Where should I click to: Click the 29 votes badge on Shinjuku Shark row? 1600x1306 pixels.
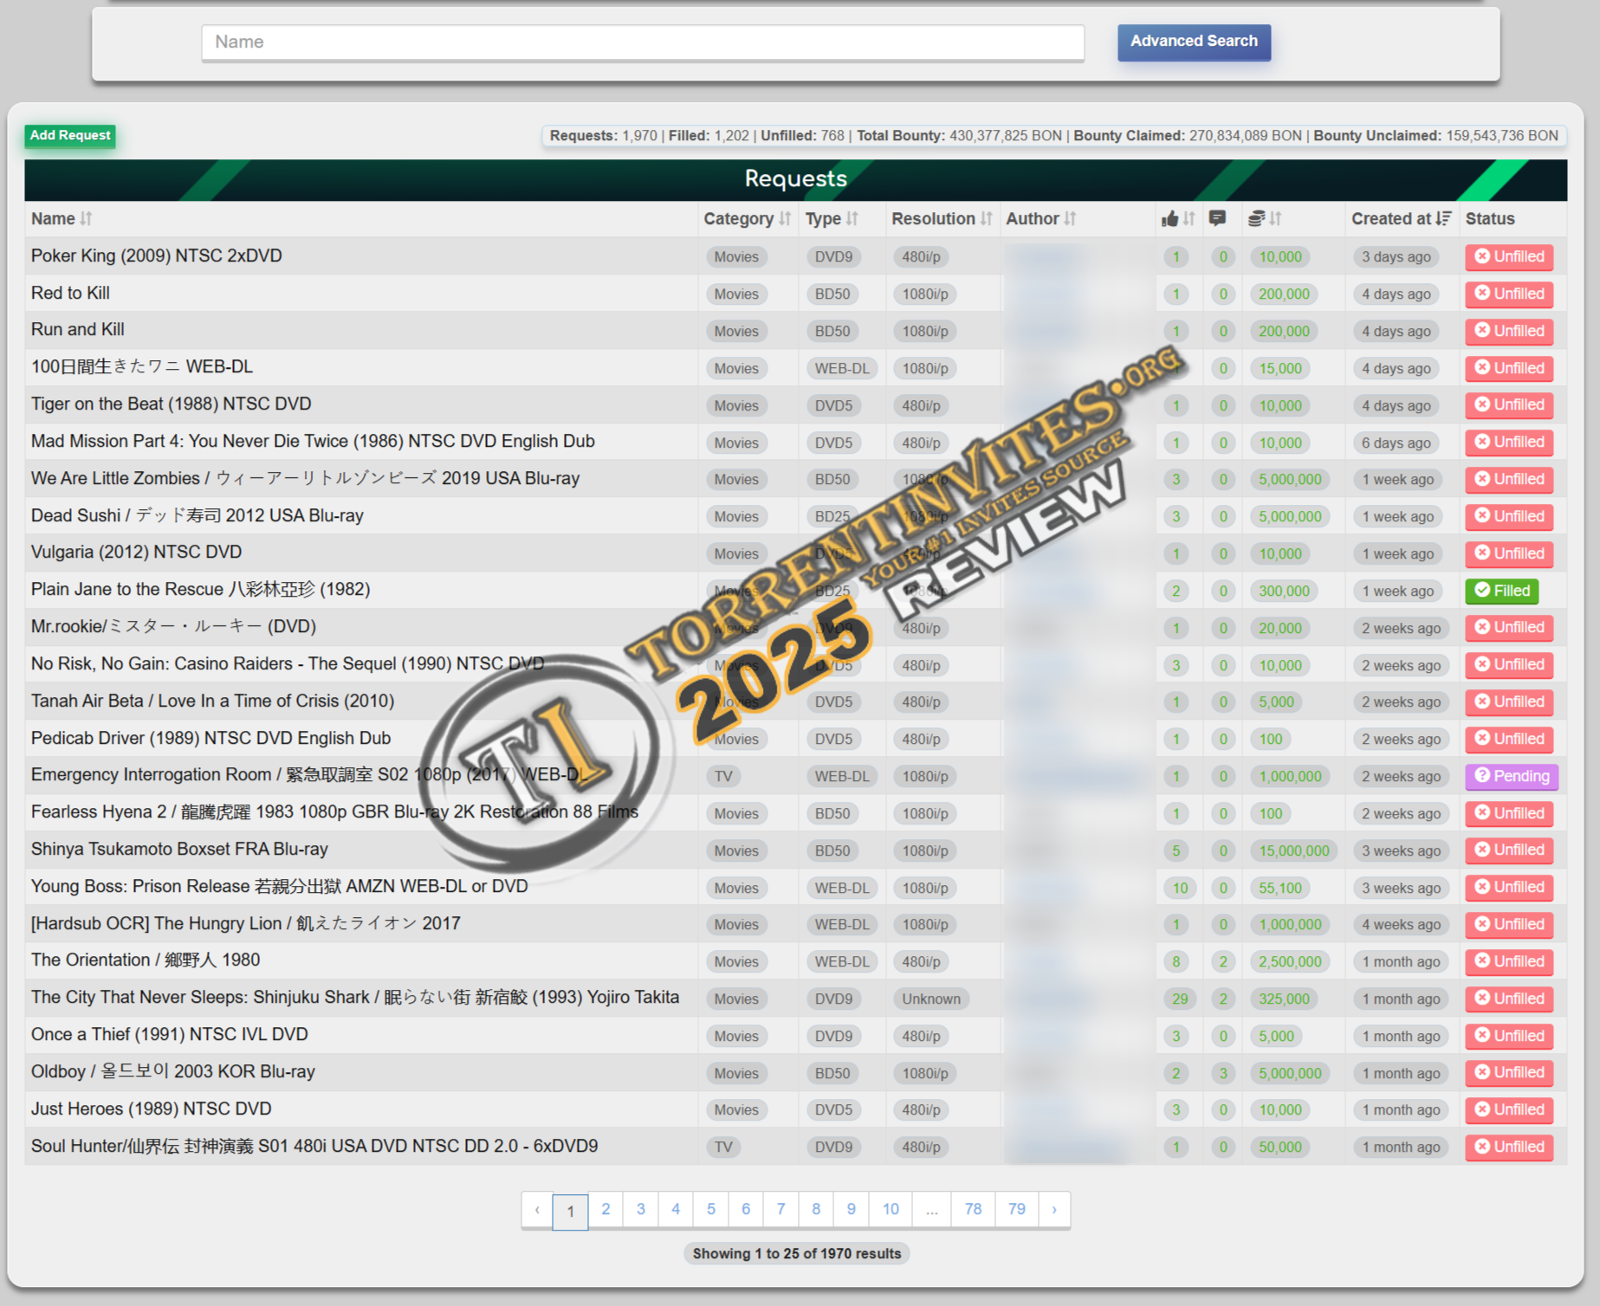click(1180, 999)
